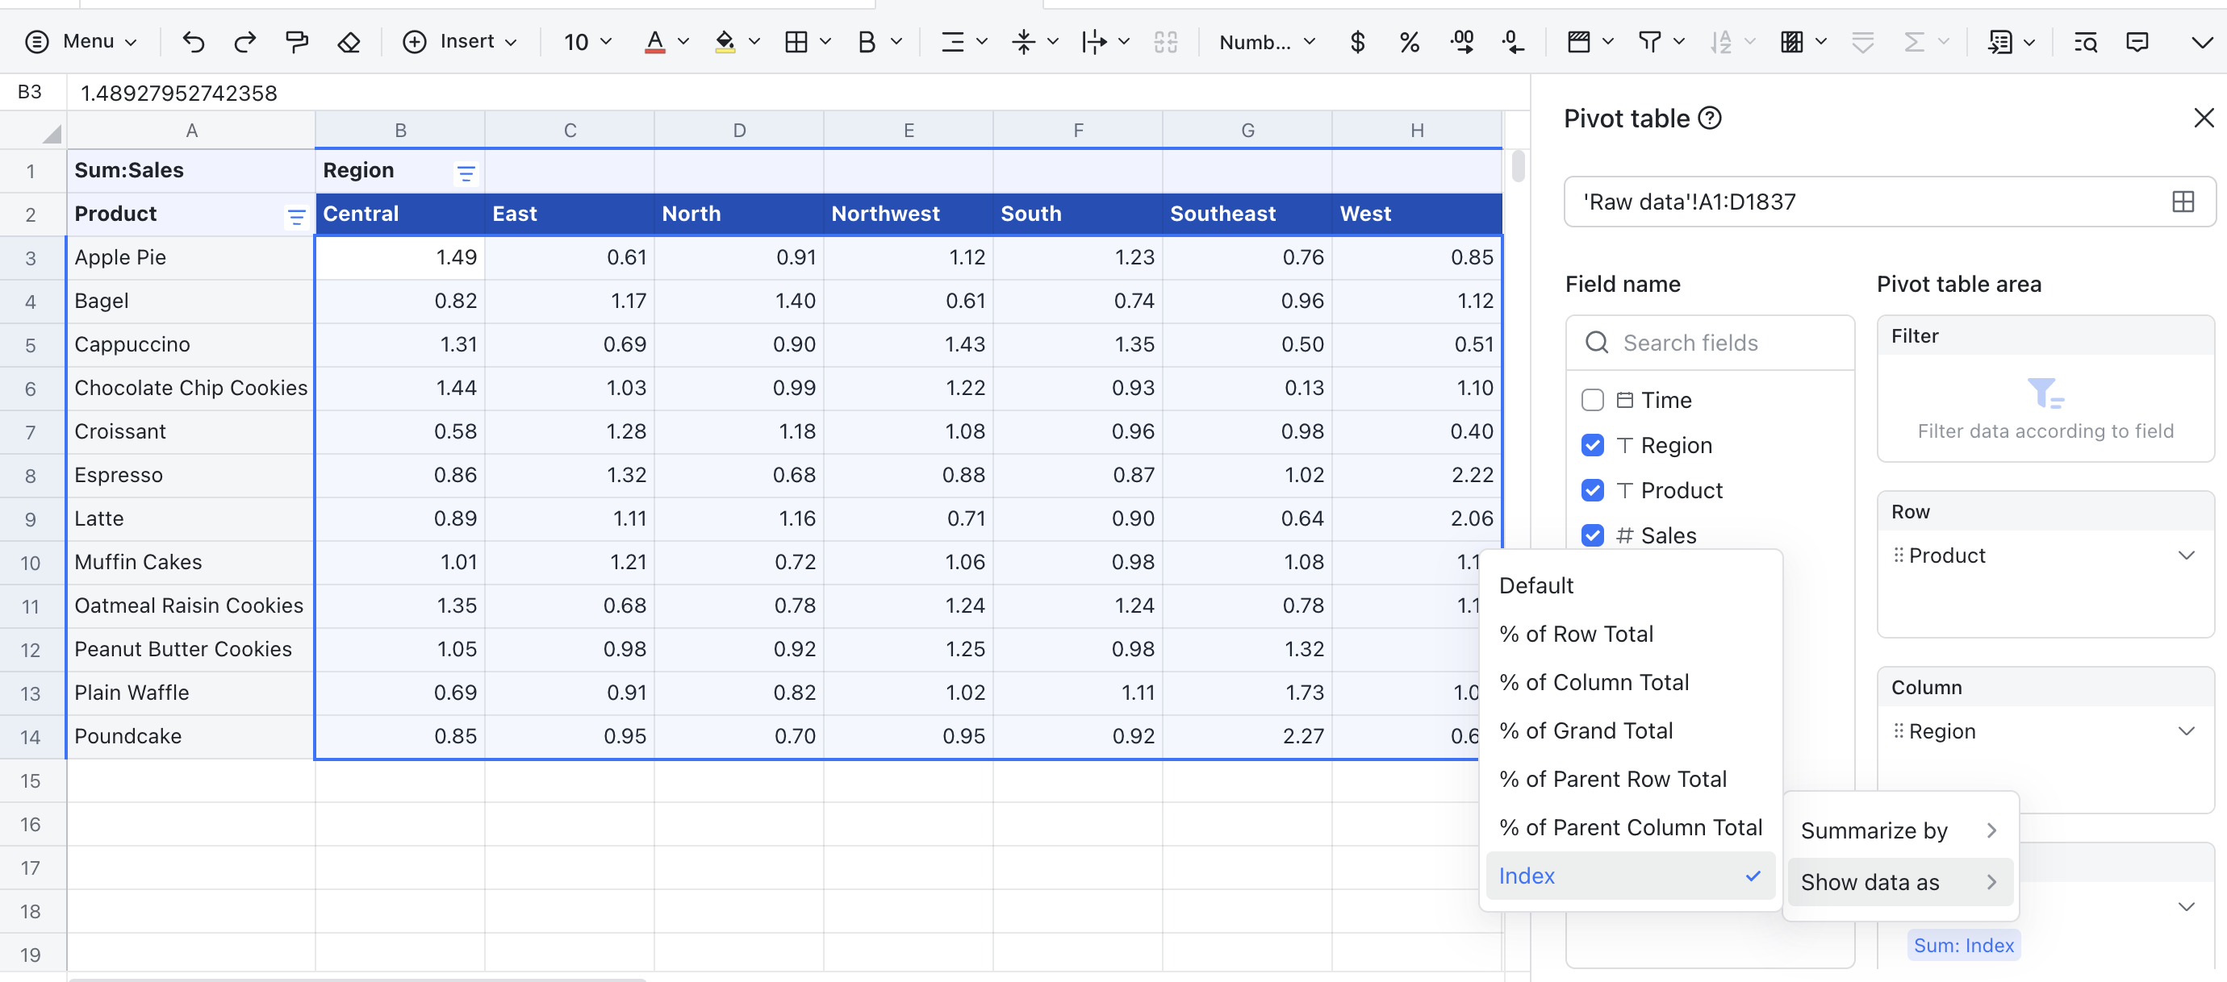
Task: Click the Redo icon
Action: pyautogui.click(x=244, y=41)
